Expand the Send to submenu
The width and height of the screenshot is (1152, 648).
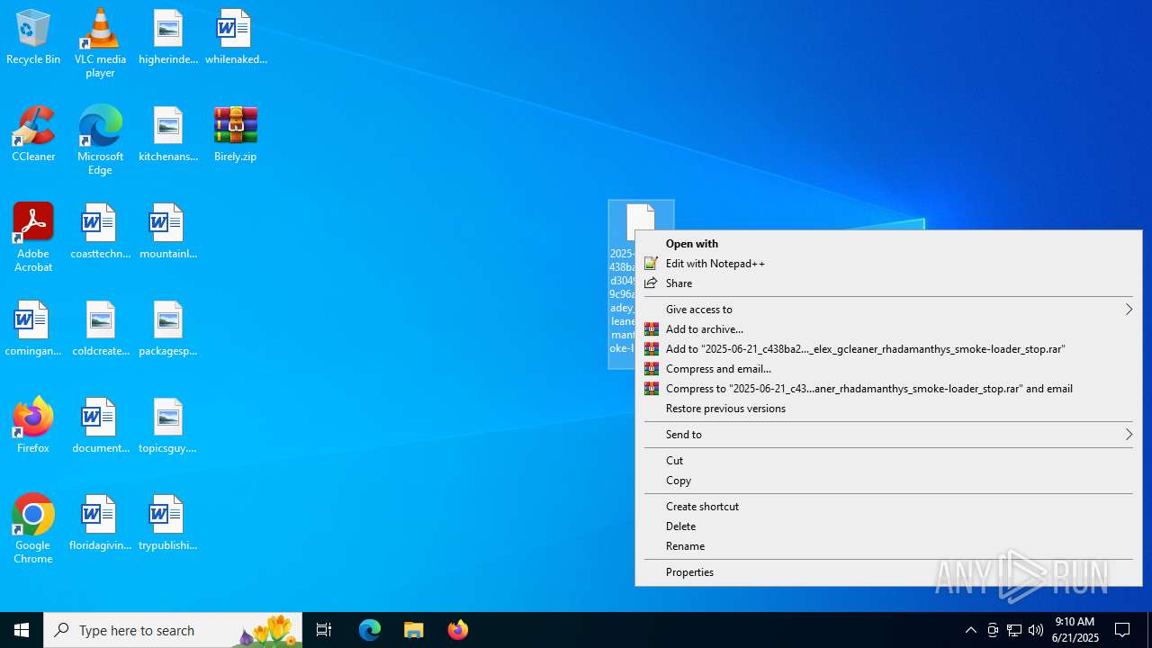(x=888, y=434)
